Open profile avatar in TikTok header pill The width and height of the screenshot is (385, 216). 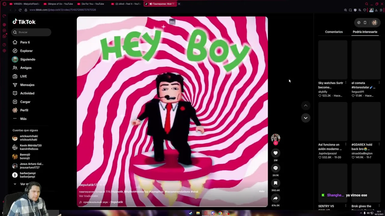374,22
